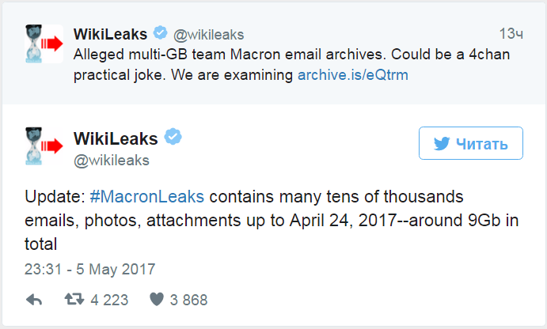Click the WikiLeaks name in the quoted tweet
This screenshot has width=547, height=329.
[x=109, y=34]
